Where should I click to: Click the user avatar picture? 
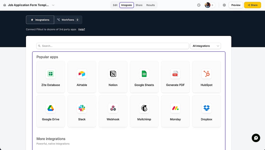coord(207,5)
